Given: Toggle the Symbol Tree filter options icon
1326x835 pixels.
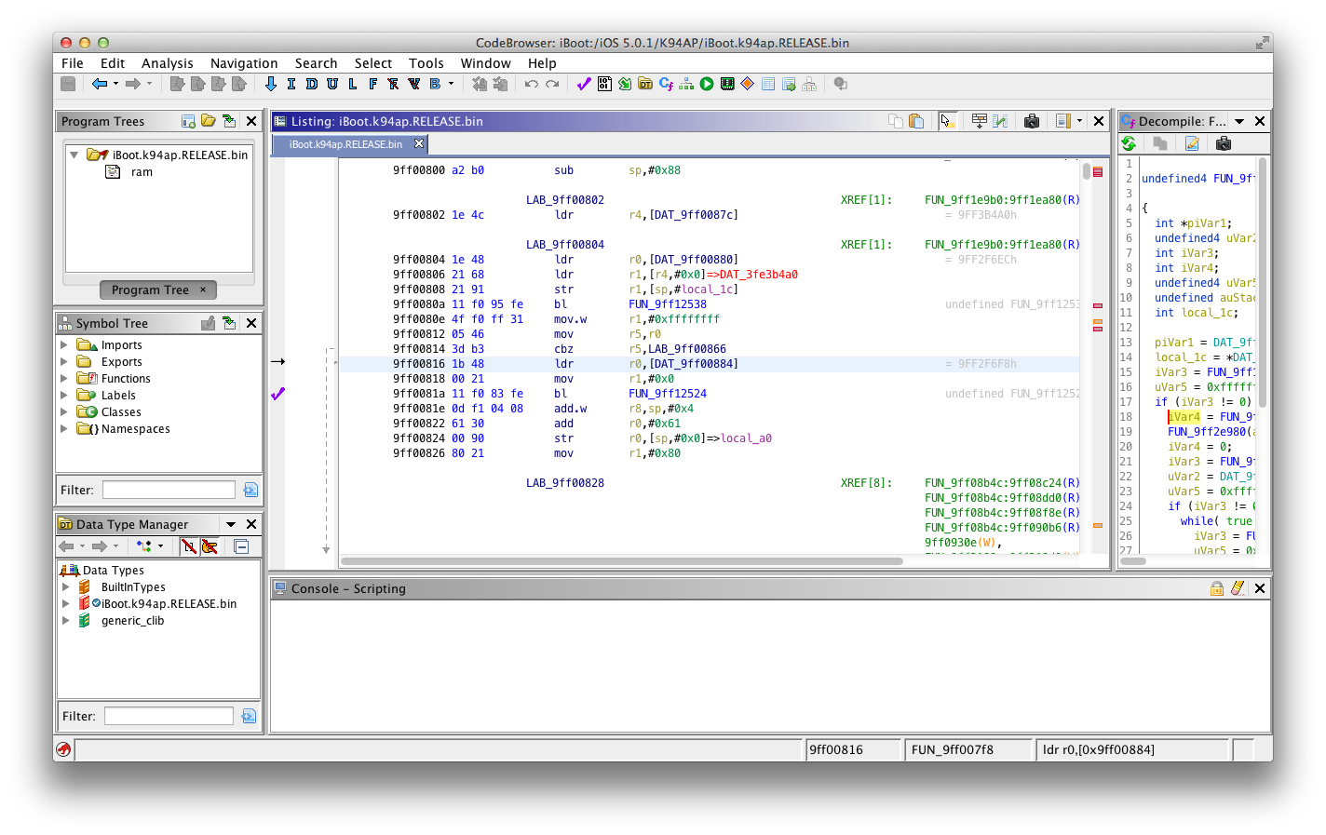Looking at the screenshot, I should 250,490.
